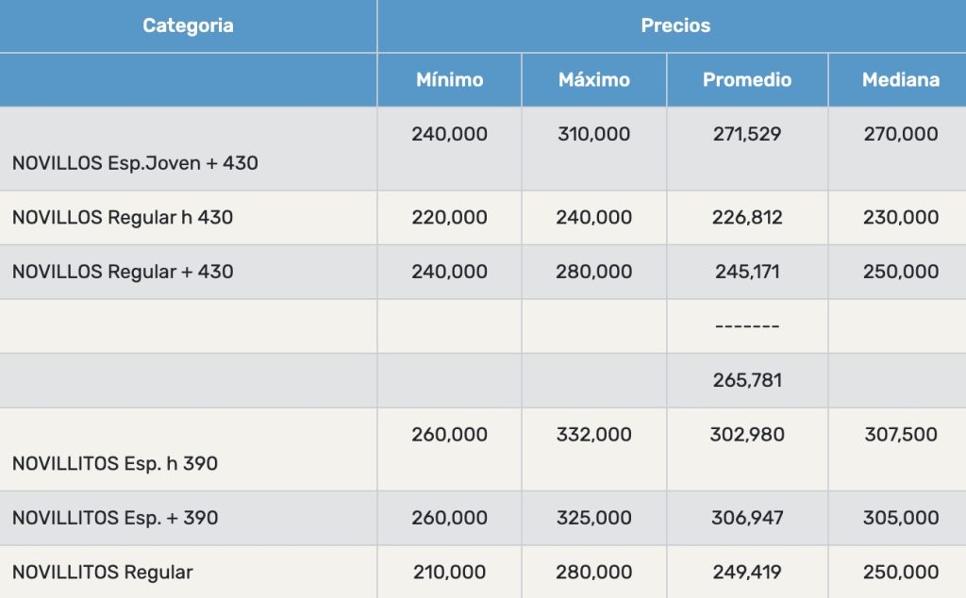Click the 271,529 average price cell

click(747, 134)
